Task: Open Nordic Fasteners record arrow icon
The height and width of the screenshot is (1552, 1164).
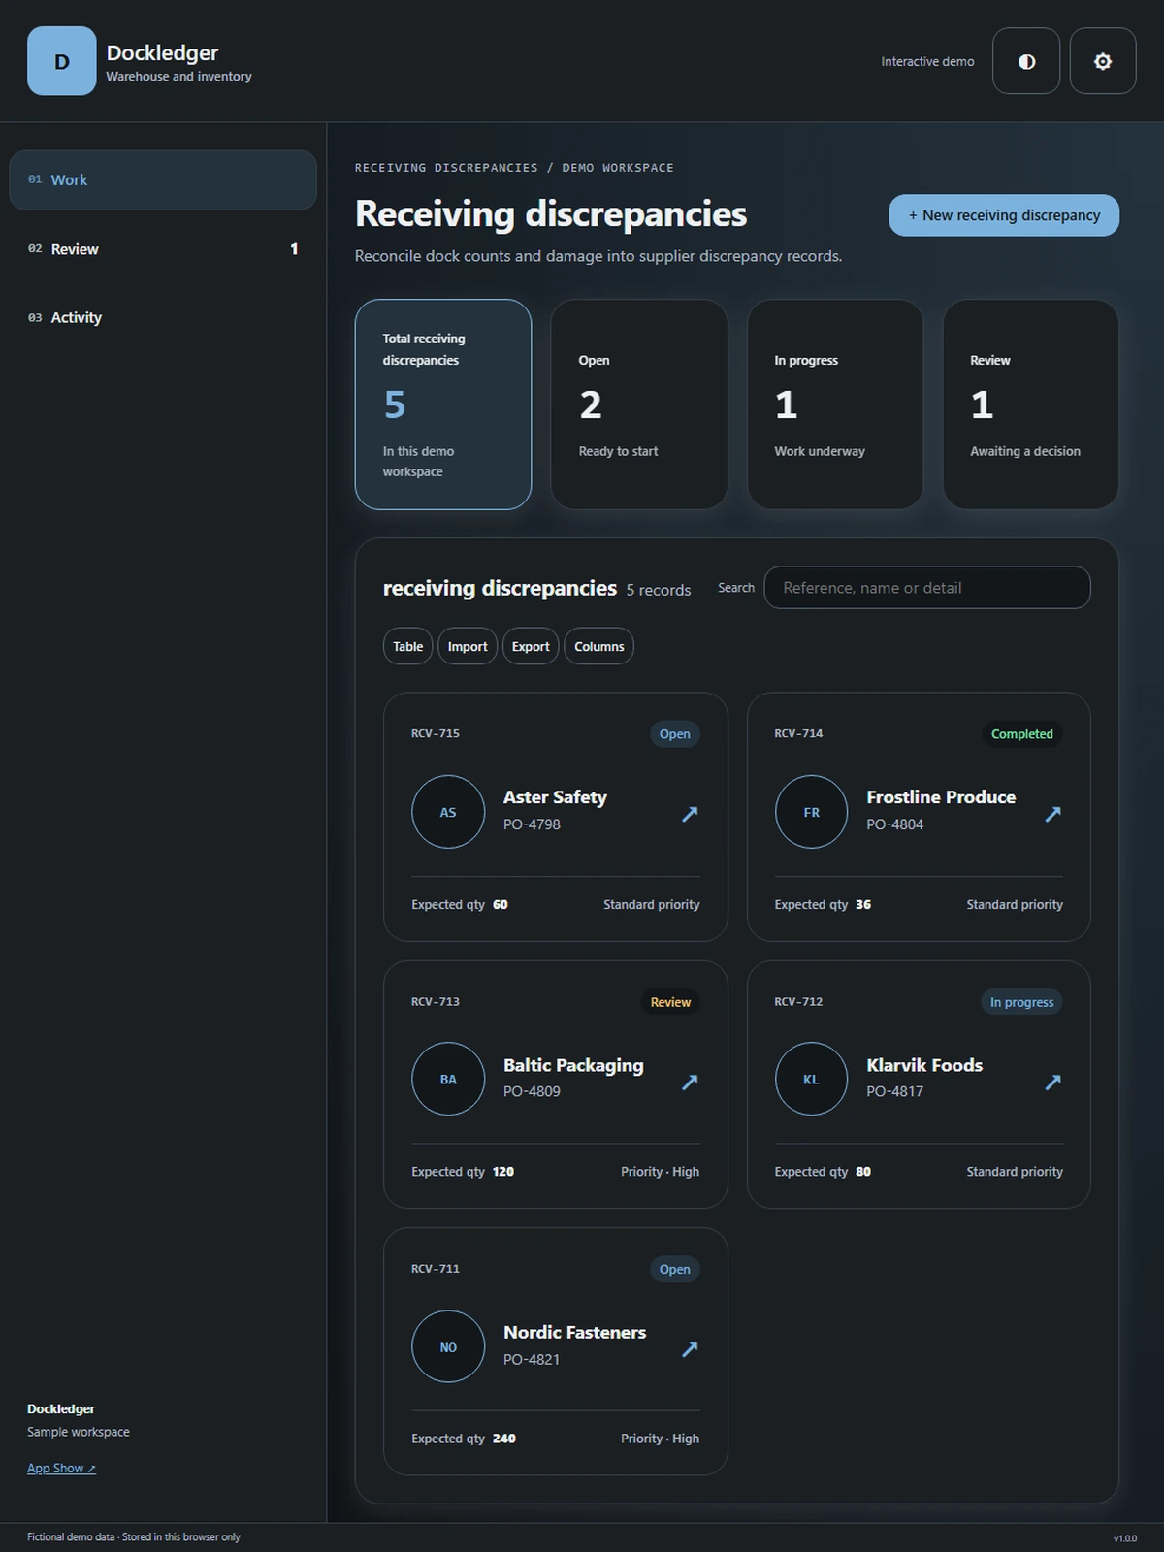Action: click(x=690, y=1348)
